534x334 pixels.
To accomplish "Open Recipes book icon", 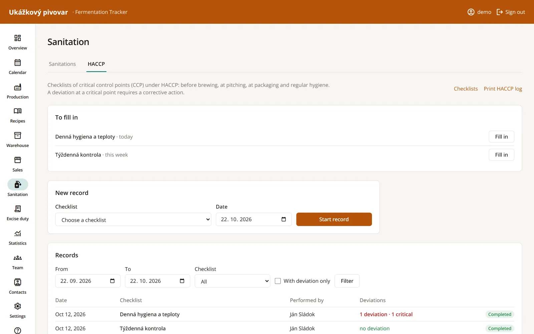I will click(18, 111).
